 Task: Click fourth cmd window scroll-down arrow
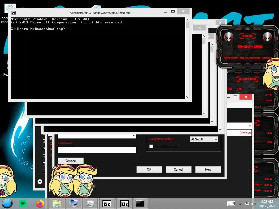pyautogui.click(x=220, y=130)
